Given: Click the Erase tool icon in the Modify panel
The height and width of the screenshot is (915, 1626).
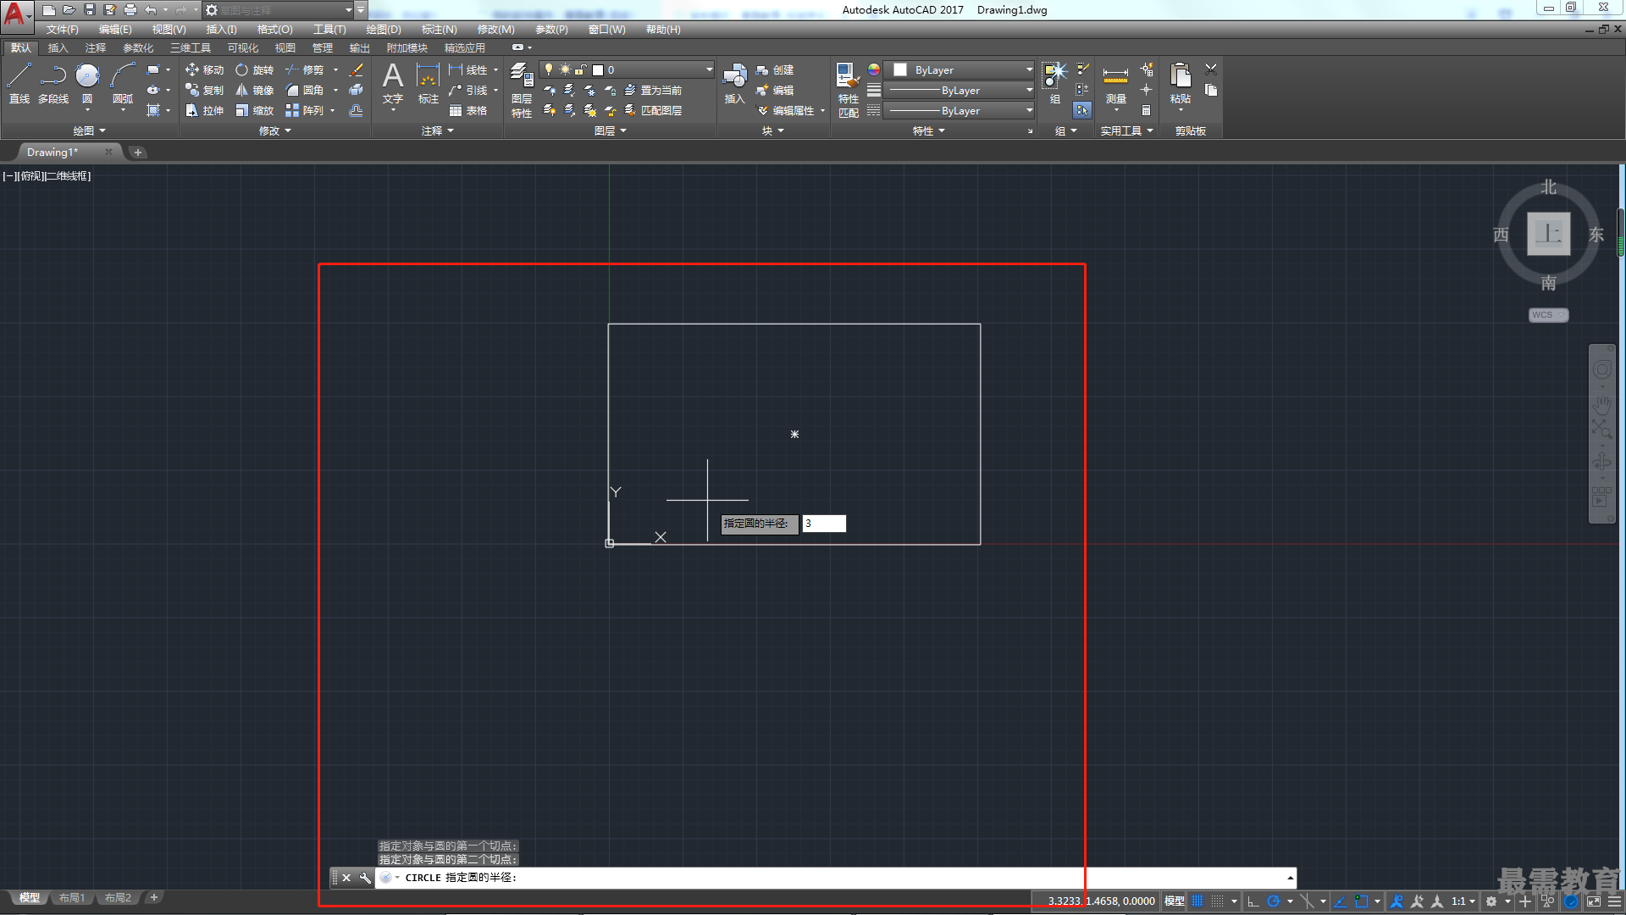Looking at the screenshot, I should (357, 69).
